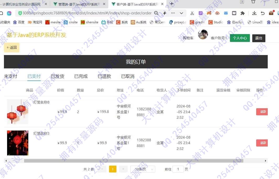Image resolution: width=279 pixels, height=179 pixels.
Task: Click the page number 1 pagination button
Action: pyautogui.click(x=113, y=169)
